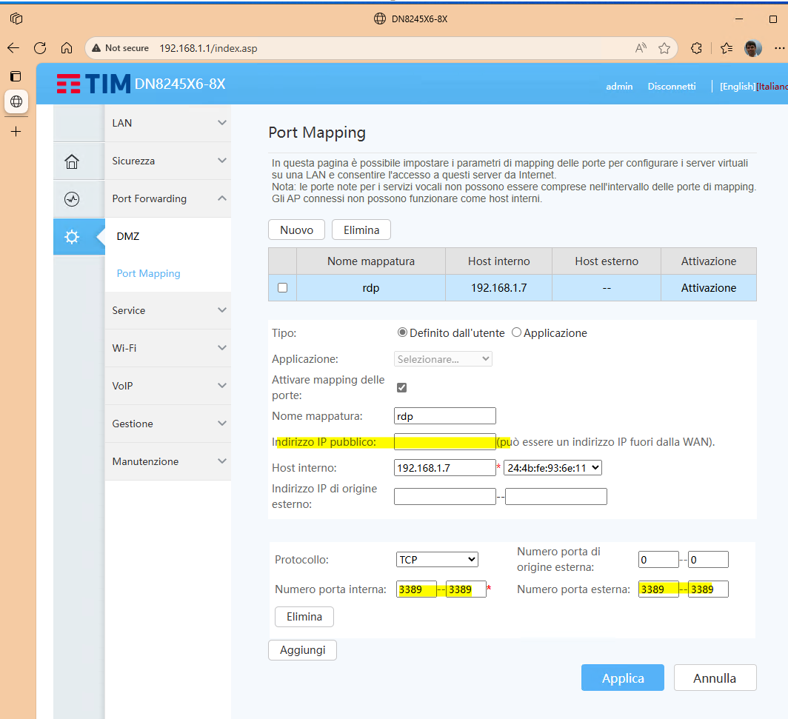Open the browser extensions puzzle icon
The height and width of the screenshot is (719, 788).
(x=696, y=47)
